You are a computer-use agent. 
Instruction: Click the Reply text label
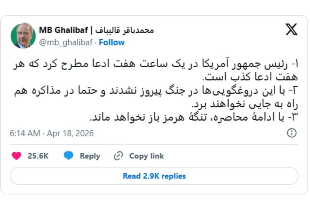(90, 156)
